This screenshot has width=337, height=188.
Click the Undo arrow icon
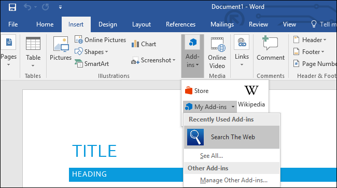click(27, 7)
